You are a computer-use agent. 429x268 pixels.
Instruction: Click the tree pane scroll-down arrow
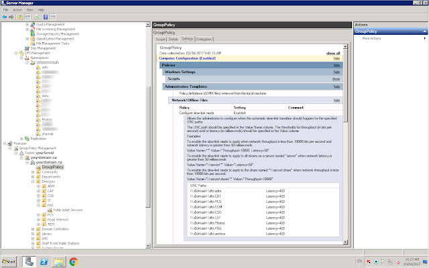coord(148,246)
